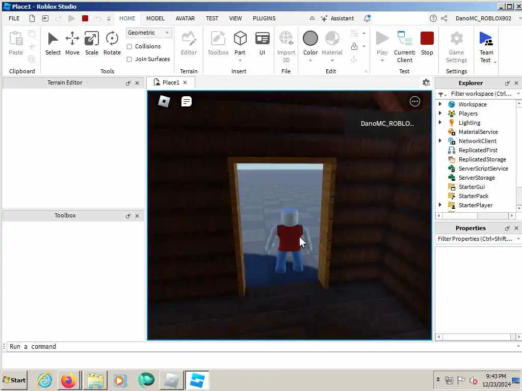This screenshot has height=391, width=522.
Task: Open Firefox from the taskbar
Action: [x=69, y=380]
